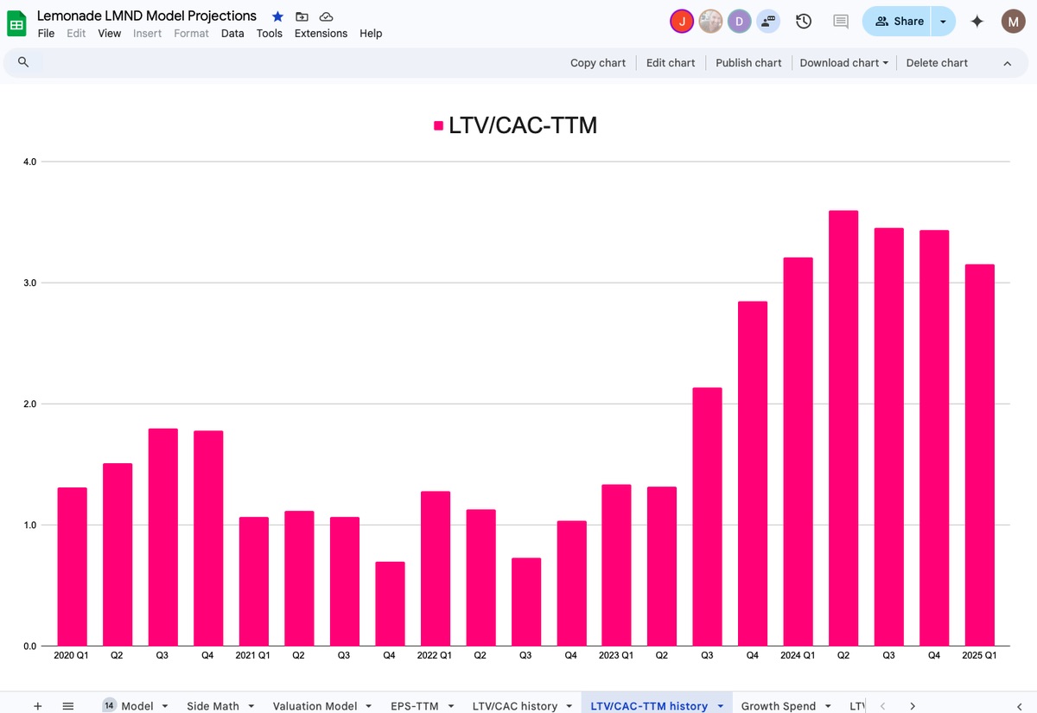Image resolution: width=1037 pixels, height=713 pixels.
Task: Click the move to folder icon
Action: [x=302, y=16]
